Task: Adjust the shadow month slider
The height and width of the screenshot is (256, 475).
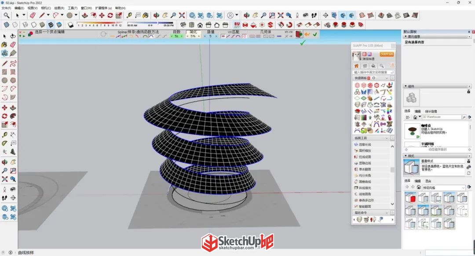Action: [100, 23]
